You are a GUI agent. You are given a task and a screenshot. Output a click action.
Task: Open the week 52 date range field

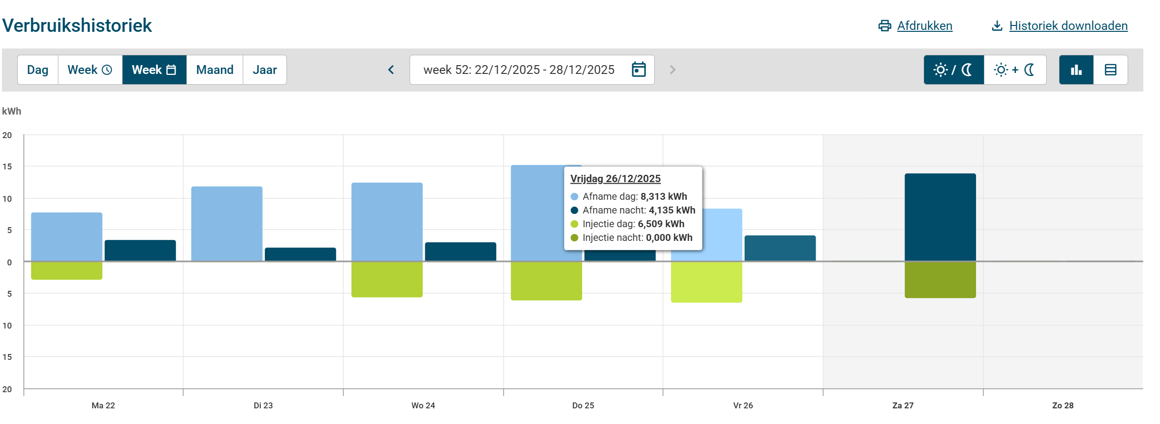click(518, 70)
